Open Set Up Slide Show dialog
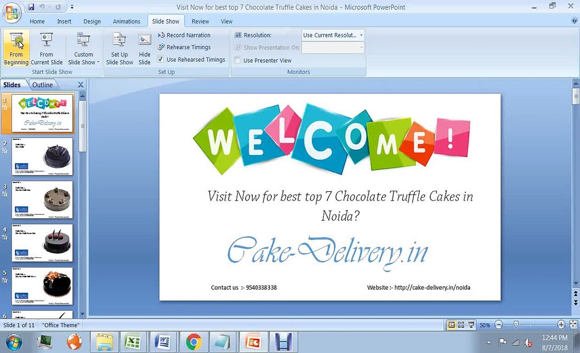580x353 pixels. pyautogui.click(x=119, y=49)
